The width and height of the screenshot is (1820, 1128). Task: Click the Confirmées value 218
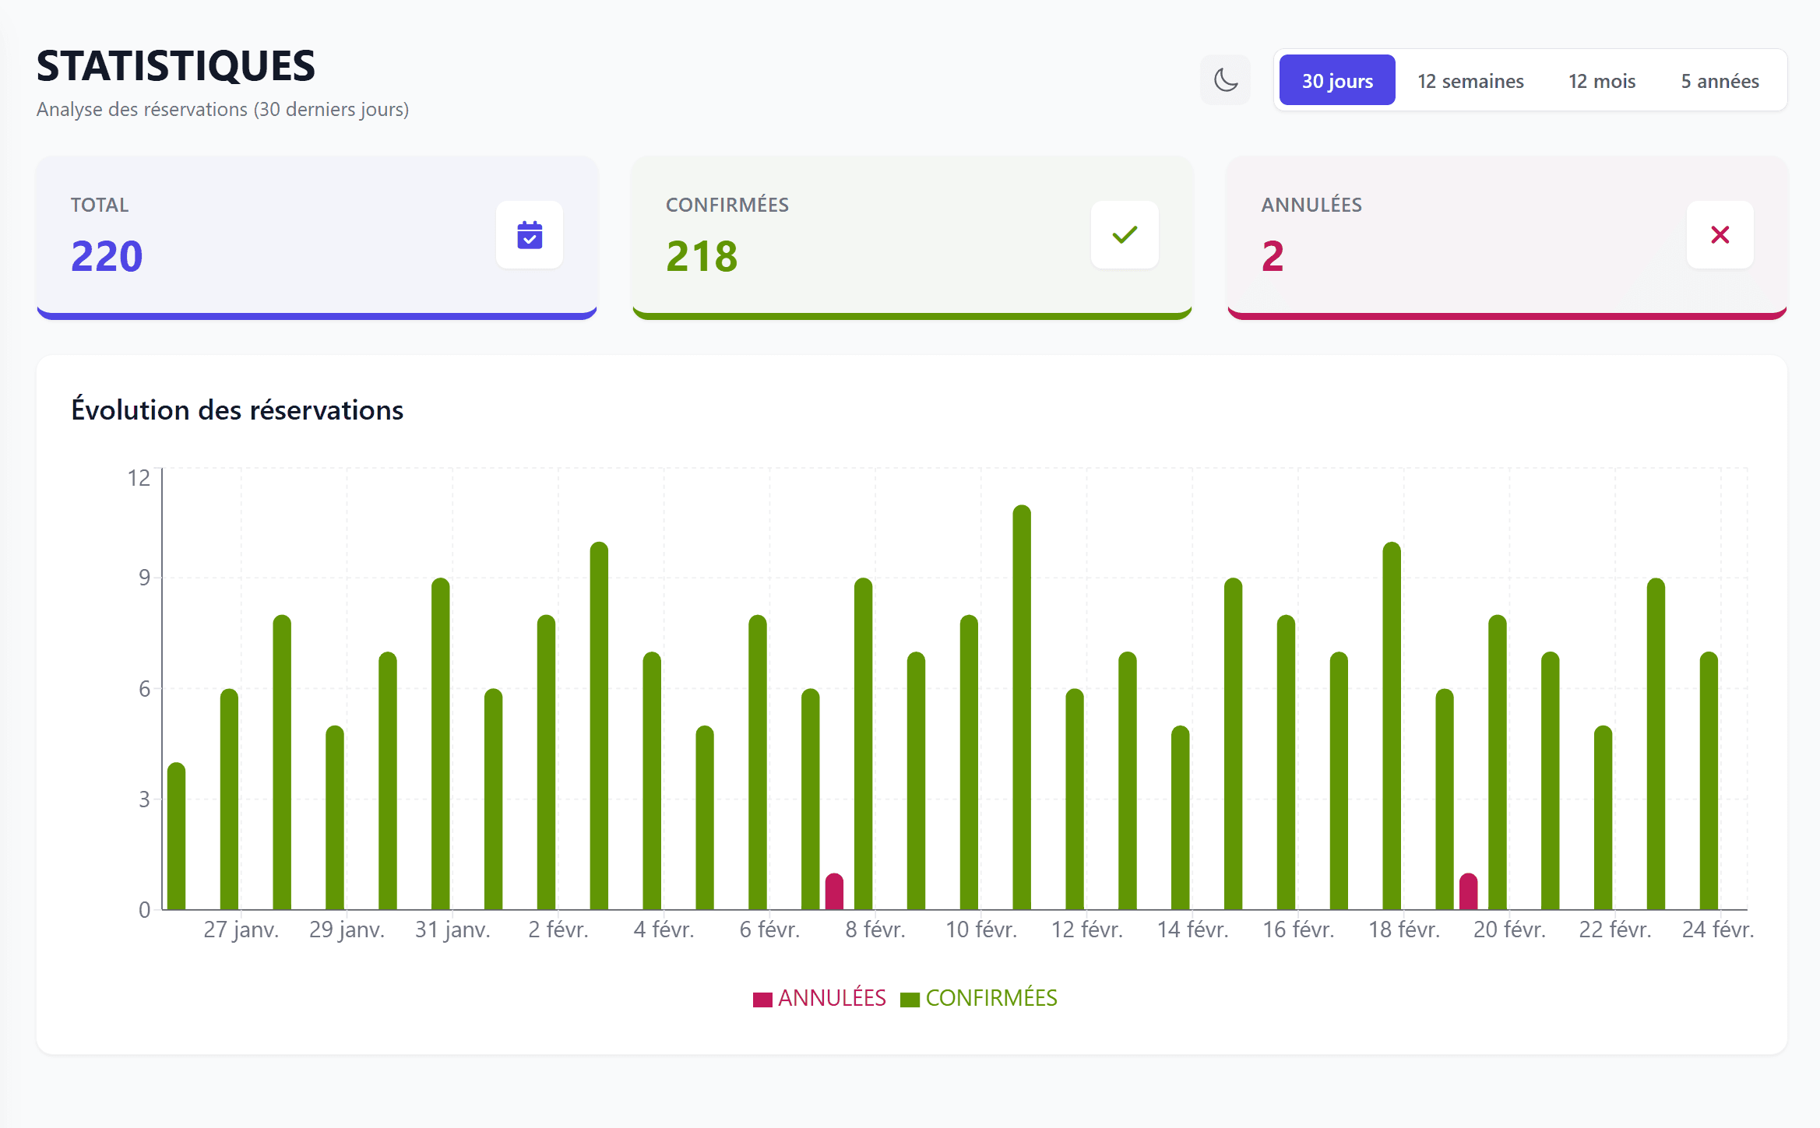pos(701,256)
